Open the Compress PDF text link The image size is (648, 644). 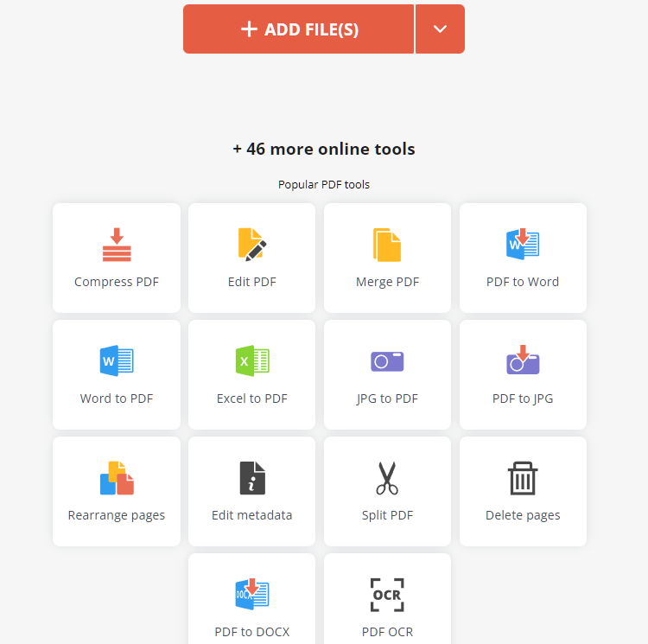point(117,282)
